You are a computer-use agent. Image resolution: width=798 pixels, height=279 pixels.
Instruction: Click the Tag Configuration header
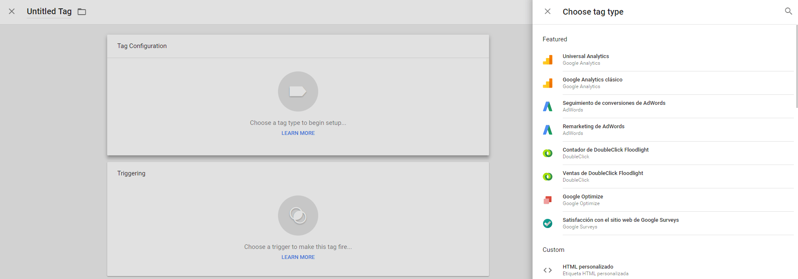tap(142, 46)
